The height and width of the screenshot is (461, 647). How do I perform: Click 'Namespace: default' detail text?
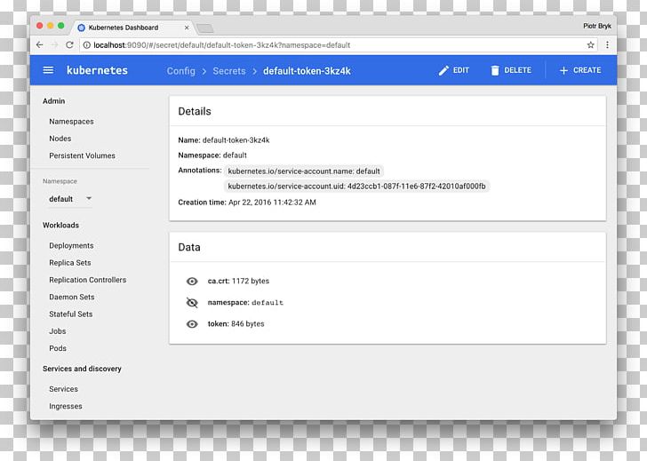tap(212, 155)
